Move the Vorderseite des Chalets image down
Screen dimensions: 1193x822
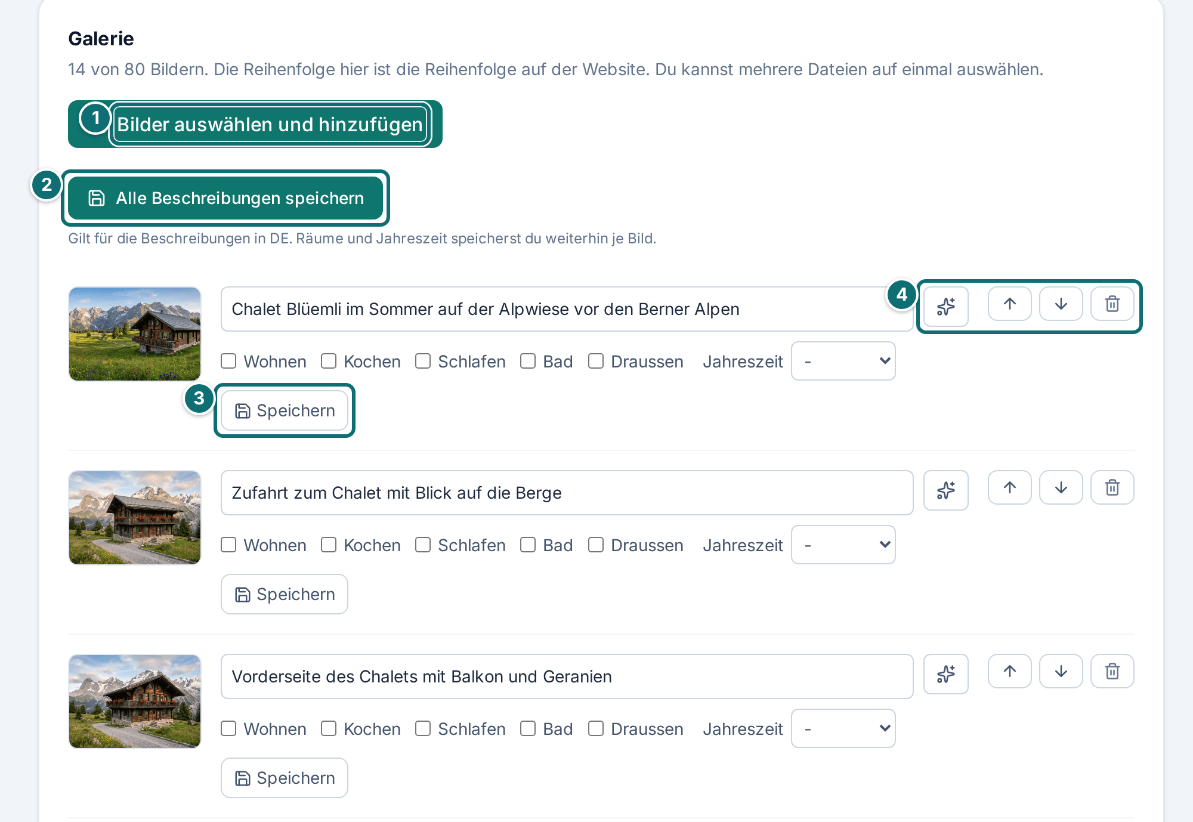pos(1061,671)
